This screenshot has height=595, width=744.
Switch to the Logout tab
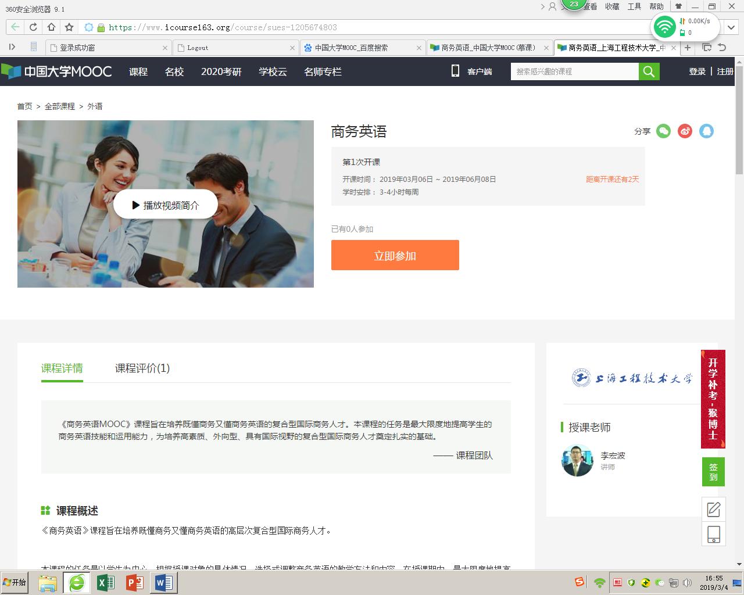(x=235, y=48)
